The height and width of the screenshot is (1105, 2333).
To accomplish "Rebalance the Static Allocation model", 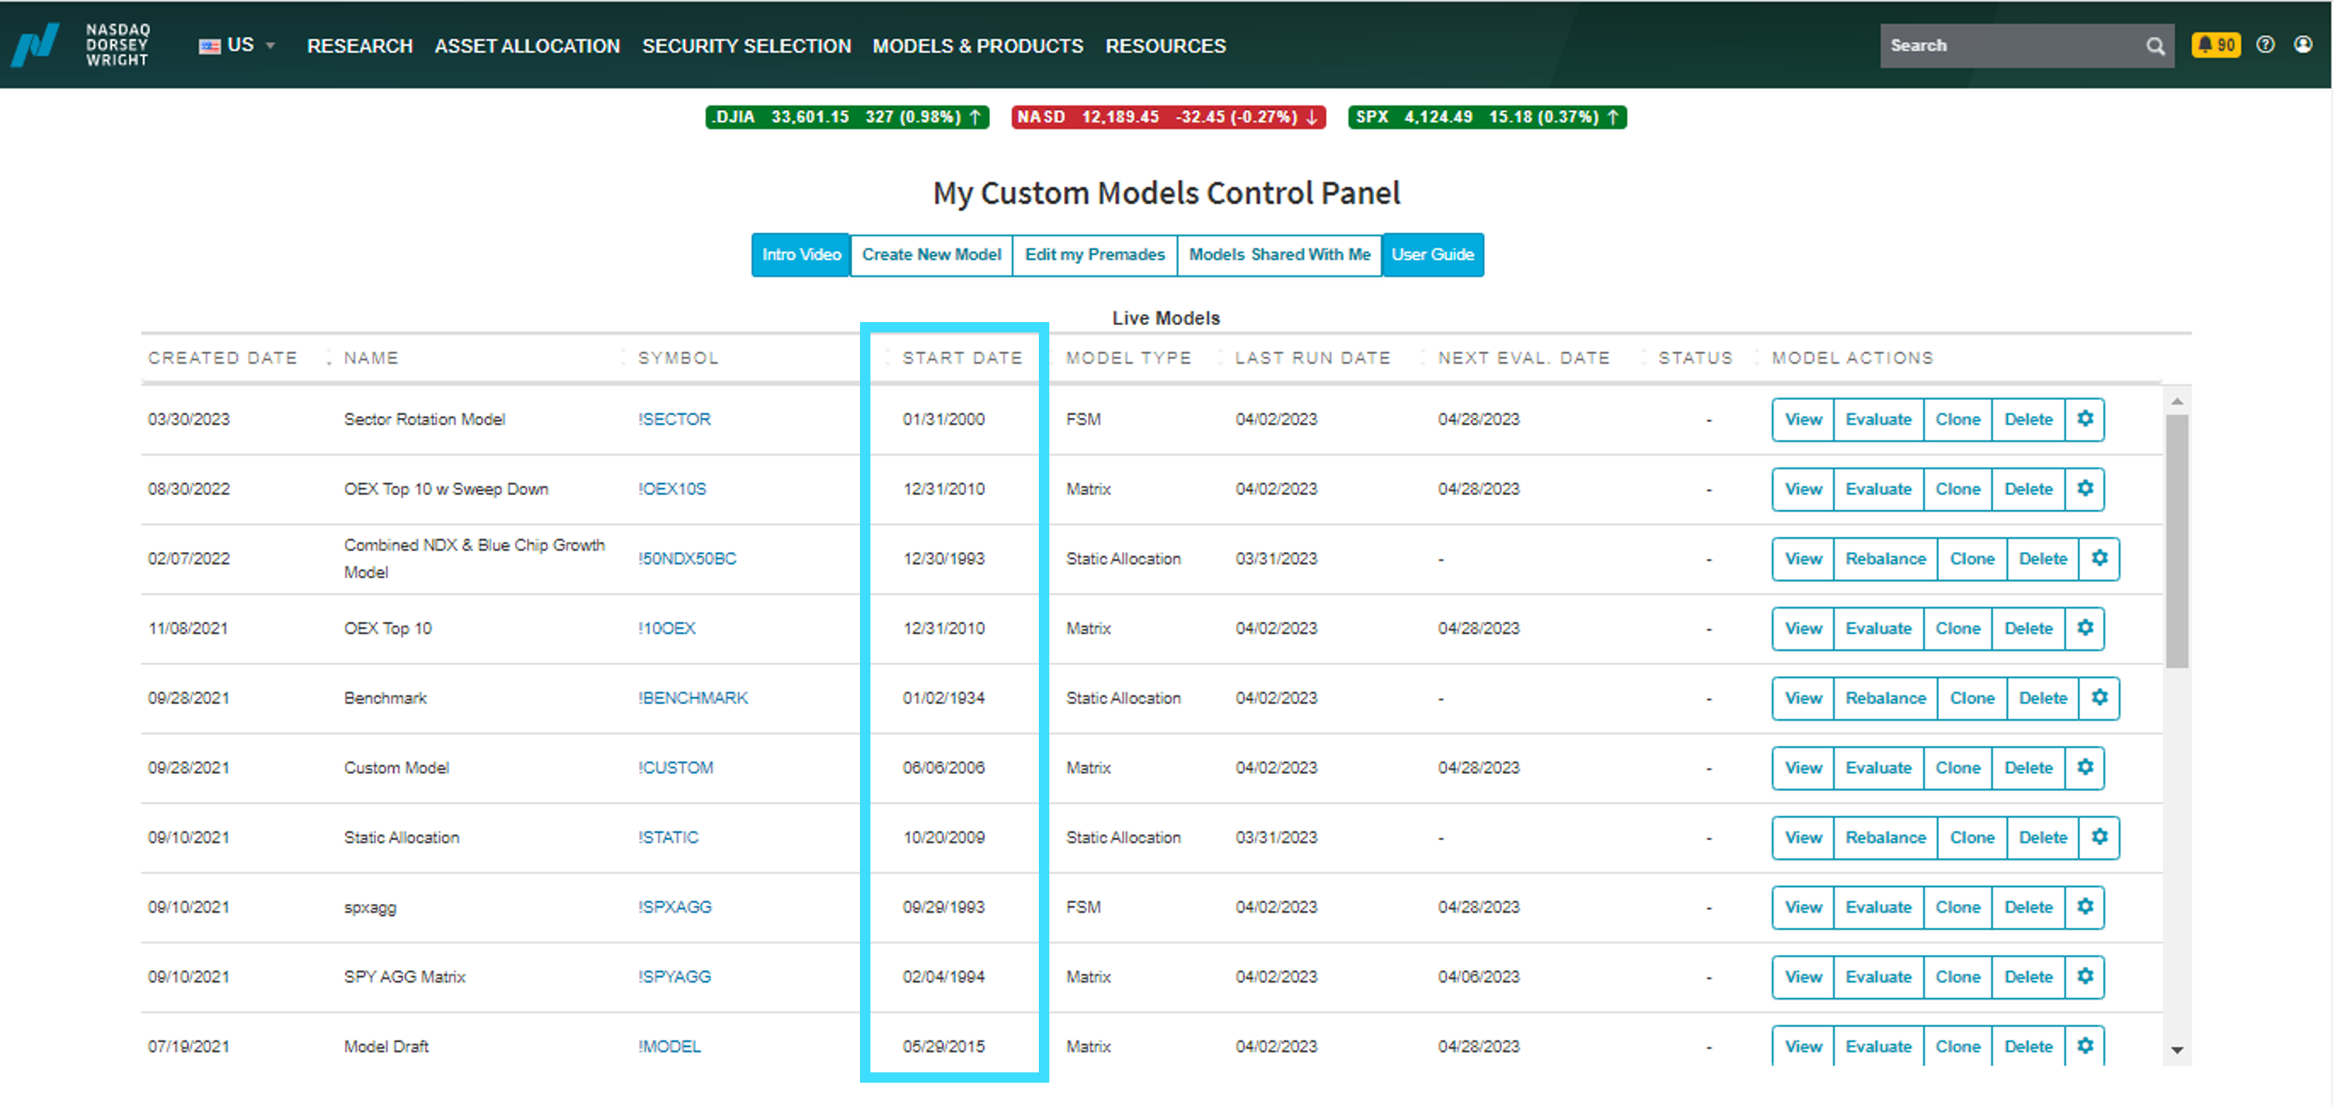I will [x=1886, y=838].
